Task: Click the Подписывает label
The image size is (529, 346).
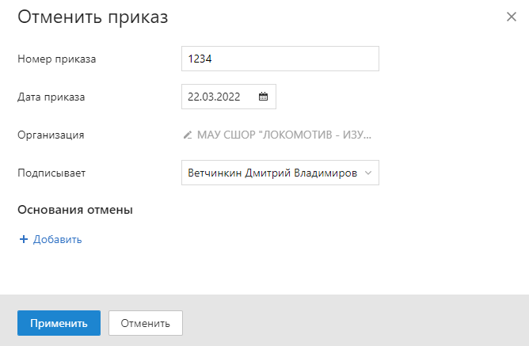Action: 51,173
